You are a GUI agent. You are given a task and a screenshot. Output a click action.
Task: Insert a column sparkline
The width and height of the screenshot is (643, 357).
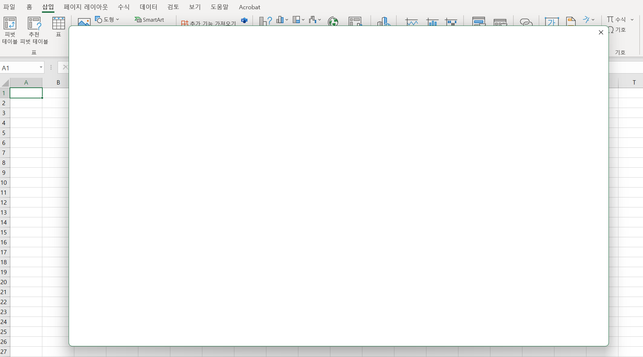point(432,22)
